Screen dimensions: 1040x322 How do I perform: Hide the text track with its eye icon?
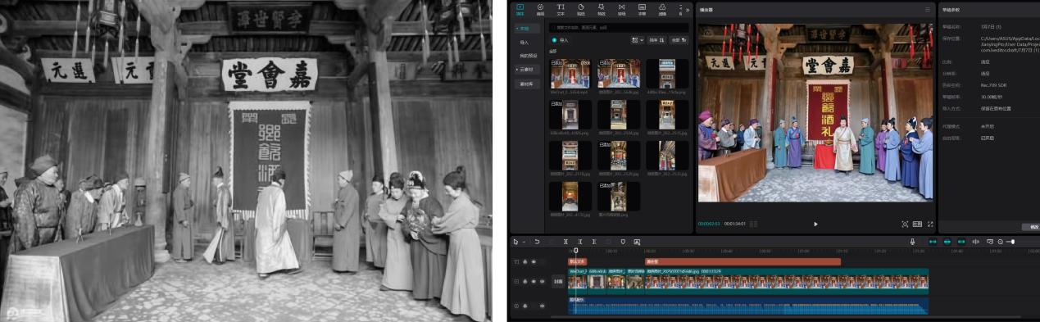(534, 261)
